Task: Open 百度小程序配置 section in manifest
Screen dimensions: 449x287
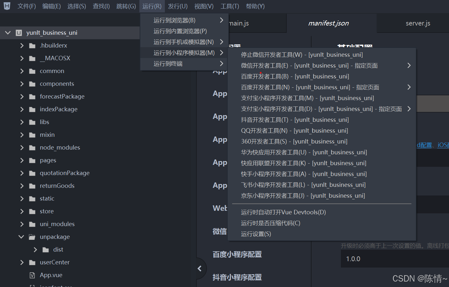Action: coord(237,254)
